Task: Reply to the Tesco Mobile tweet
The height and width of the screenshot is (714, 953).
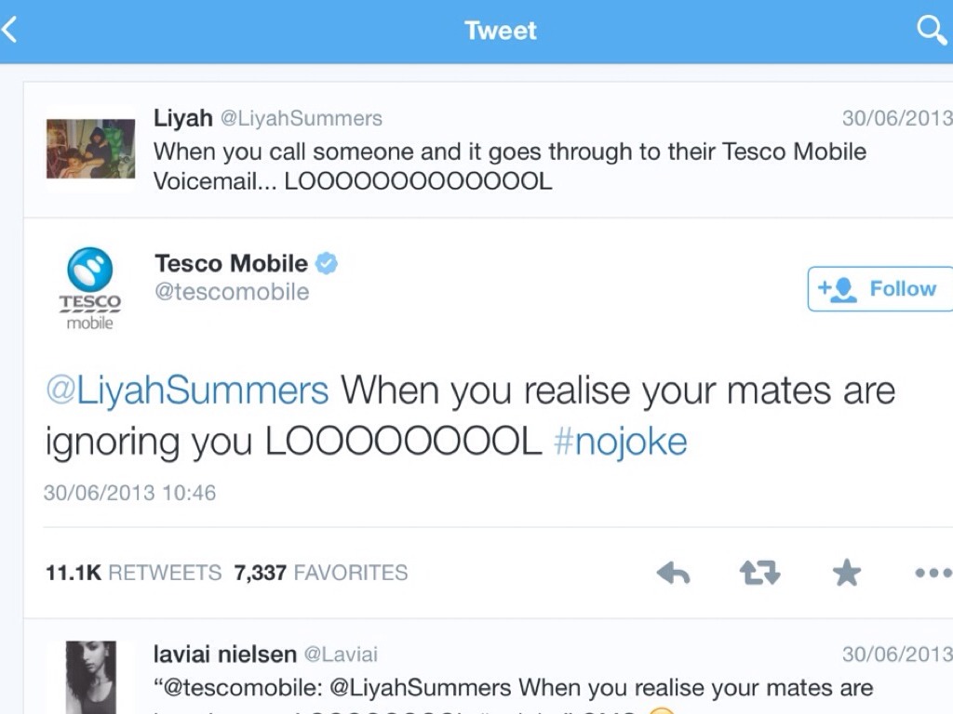Action: [673, 573]
